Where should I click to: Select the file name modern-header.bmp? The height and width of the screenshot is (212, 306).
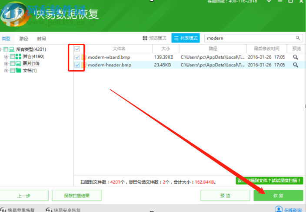(x=110, y=65)
